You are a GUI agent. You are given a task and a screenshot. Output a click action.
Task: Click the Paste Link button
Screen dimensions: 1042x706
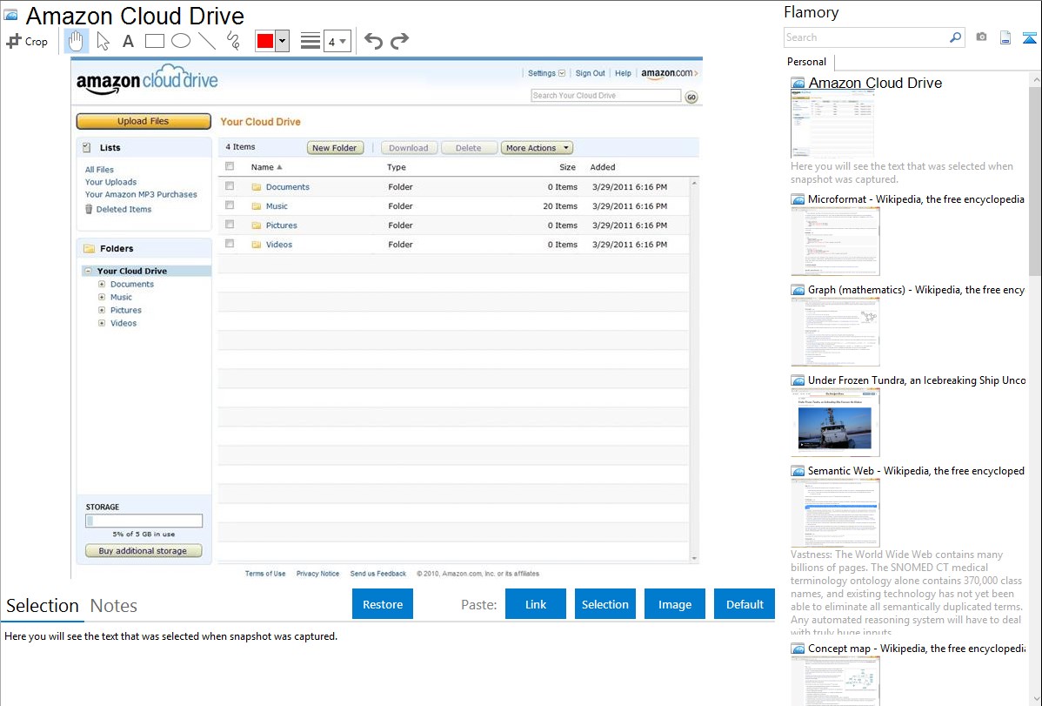(x=536, y=604)
